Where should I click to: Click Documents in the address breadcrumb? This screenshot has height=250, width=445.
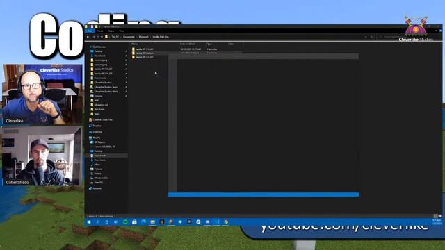pyautogui.click(x=129, y=37)
